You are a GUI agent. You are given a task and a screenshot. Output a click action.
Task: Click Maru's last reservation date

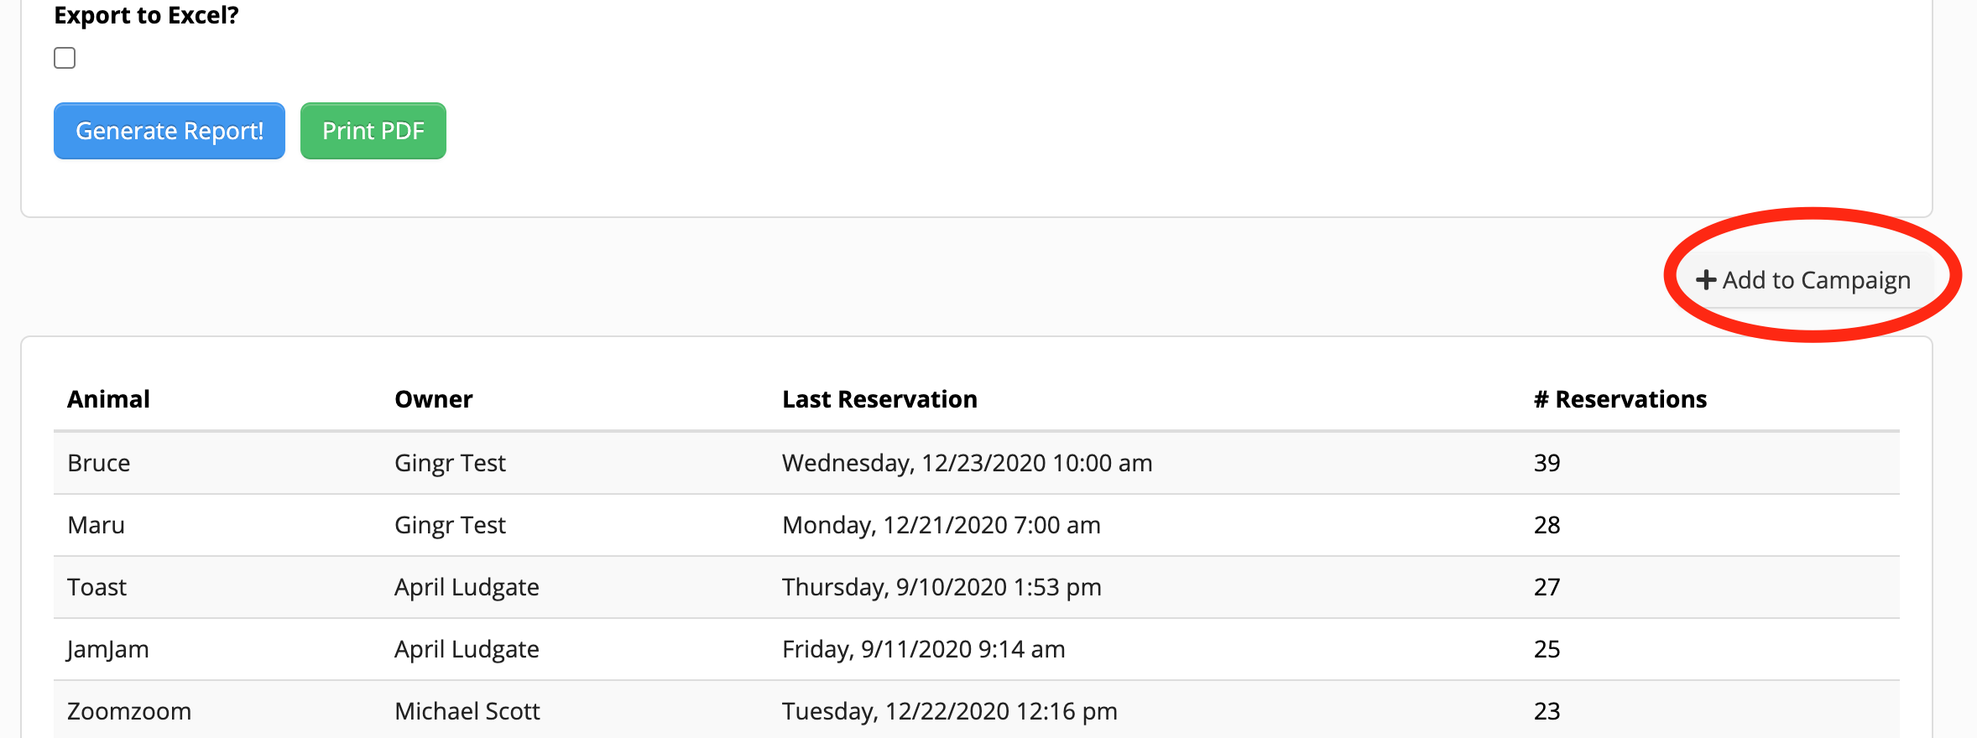click(940, 524)
